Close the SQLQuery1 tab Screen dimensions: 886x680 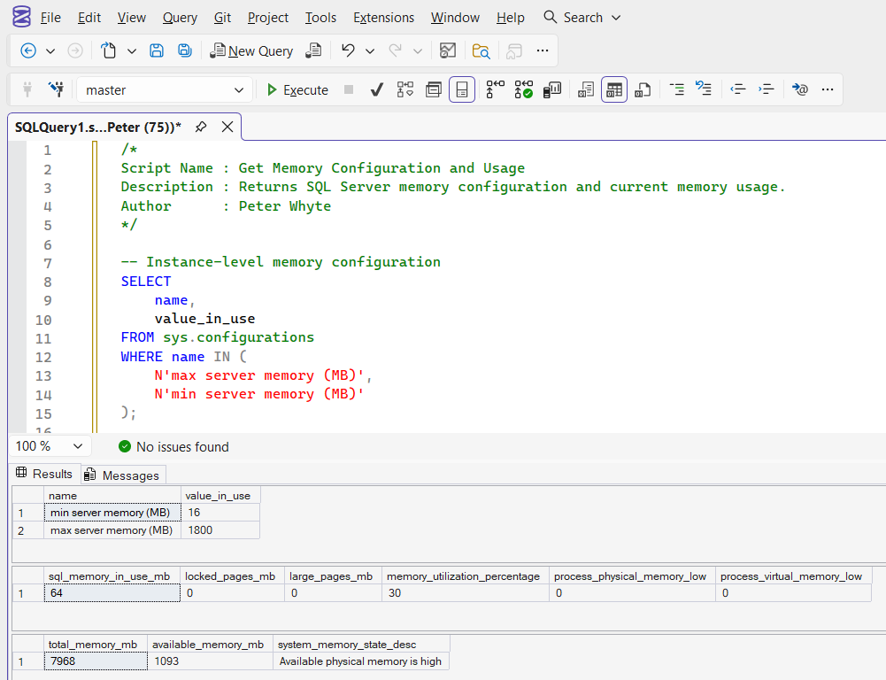point(227,127)
